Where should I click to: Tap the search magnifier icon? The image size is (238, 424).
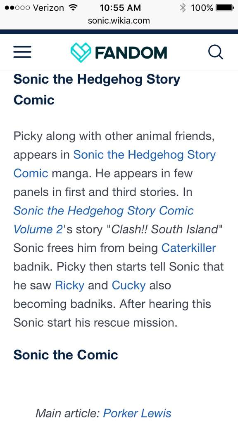coord(216,52)
